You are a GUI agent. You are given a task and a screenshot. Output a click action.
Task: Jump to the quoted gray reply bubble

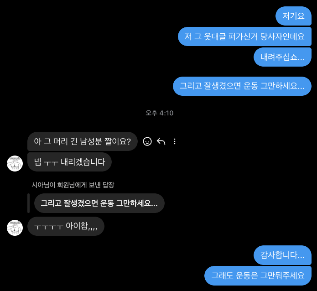tap(99, 203)
